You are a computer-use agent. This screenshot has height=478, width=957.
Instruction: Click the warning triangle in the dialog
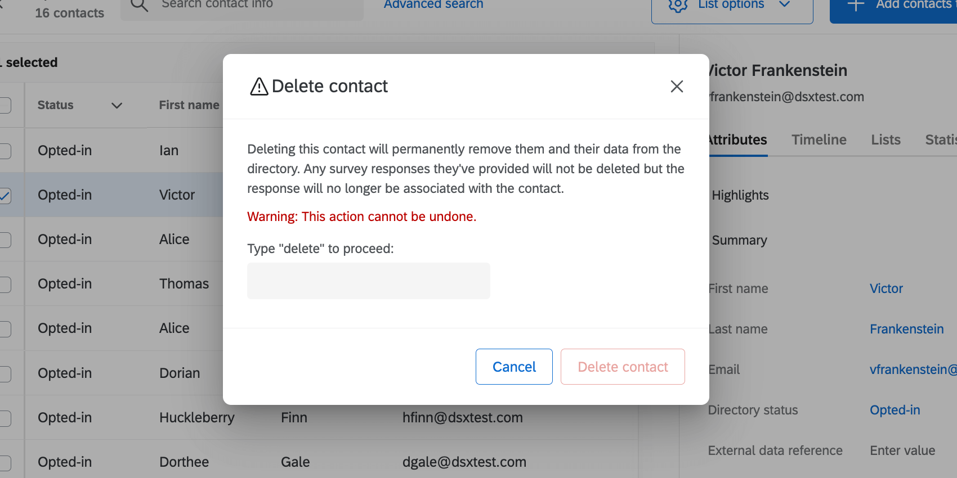(x=258, y=86)
